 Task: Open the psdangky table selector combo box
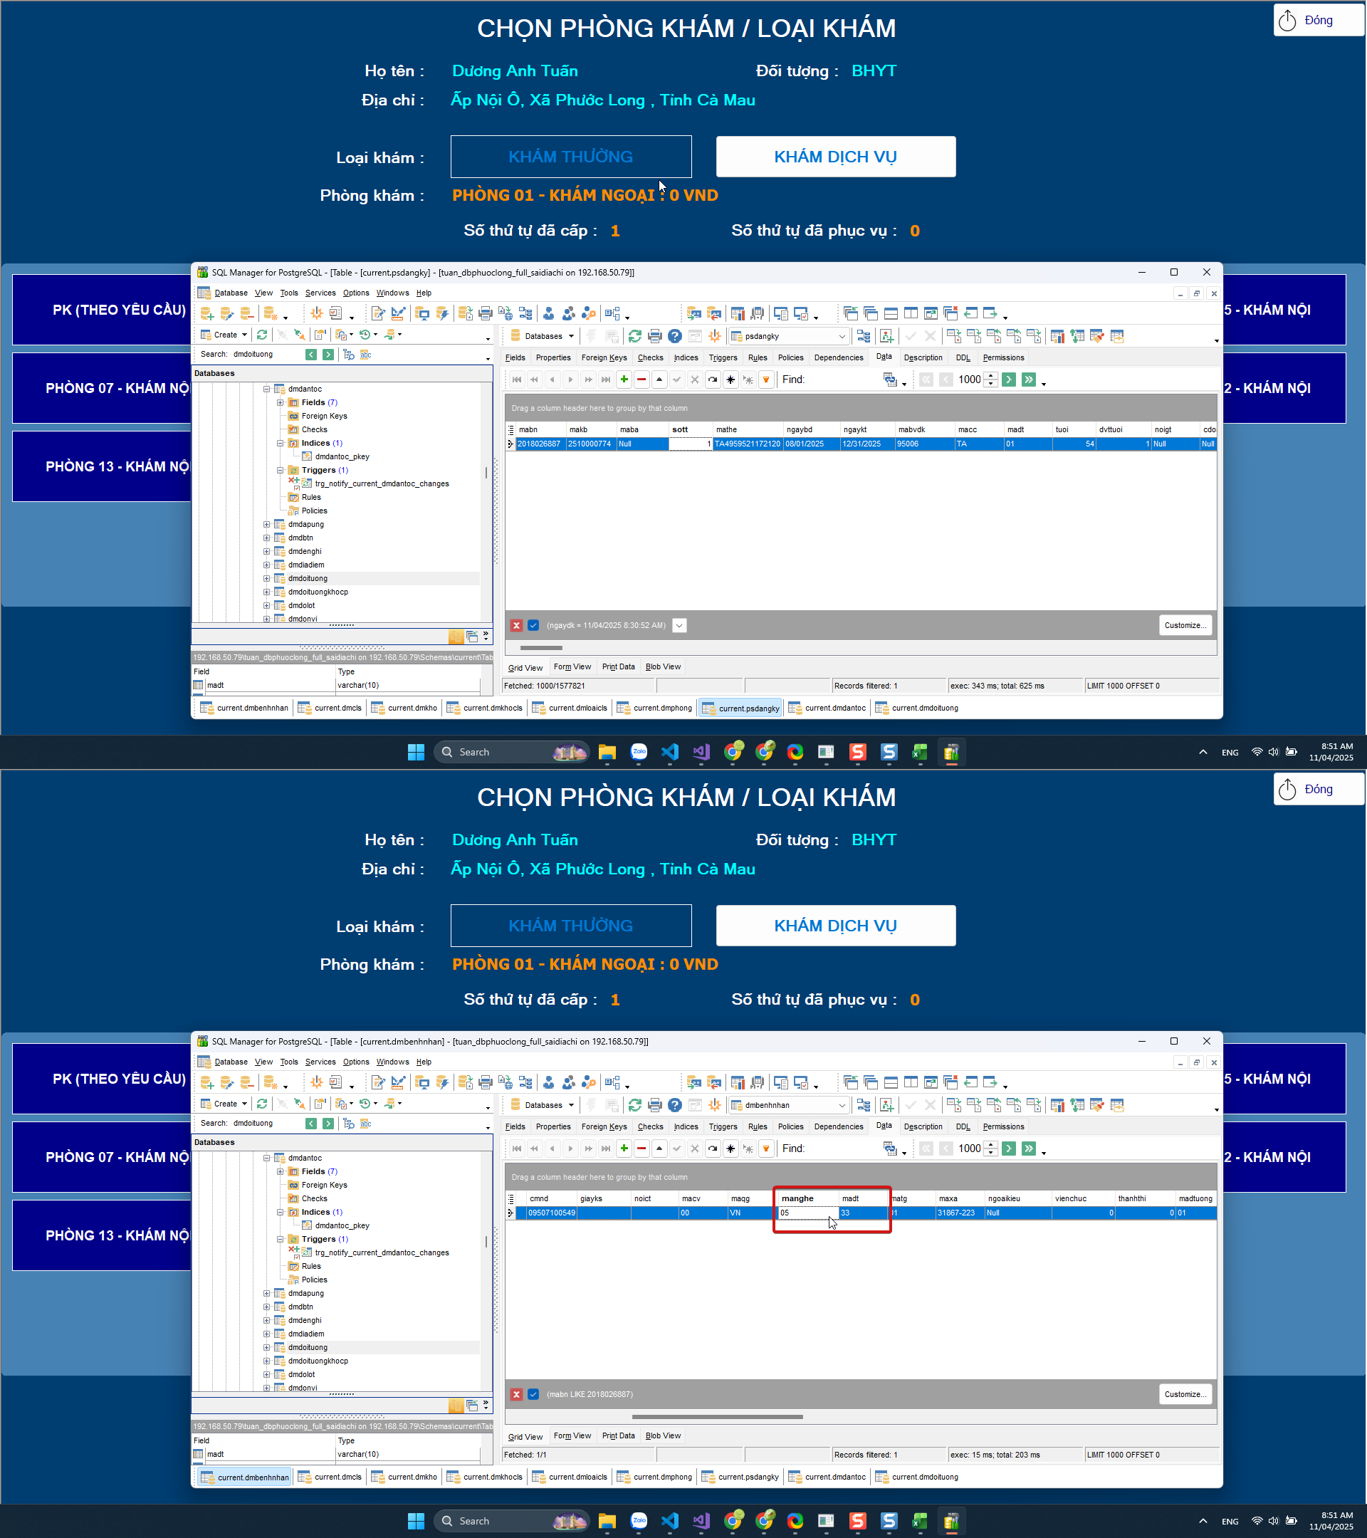tap(841, 336)
